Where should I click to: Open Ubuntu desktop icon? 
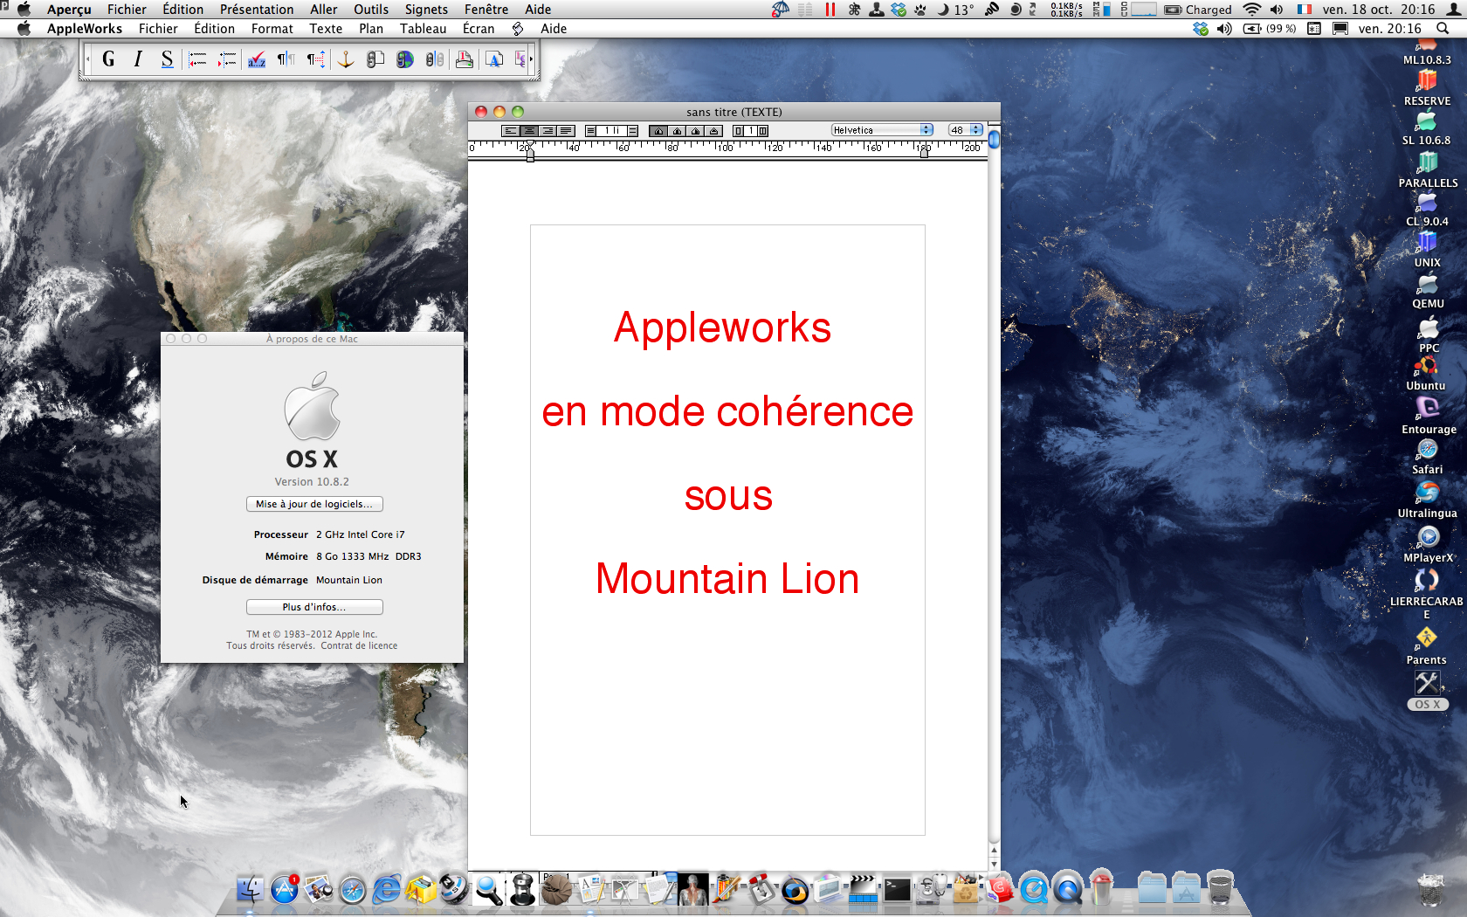(x=1426, y=373)
